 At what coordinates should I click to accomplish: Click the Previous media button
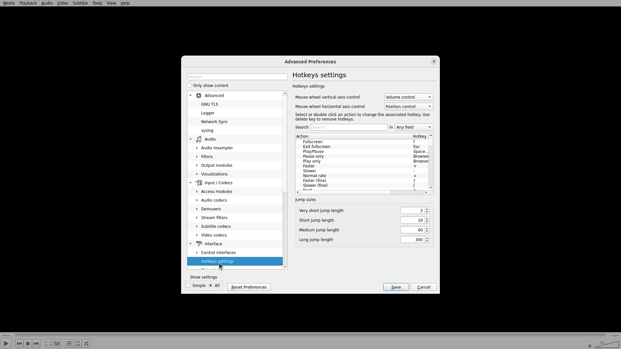point(19,344)
